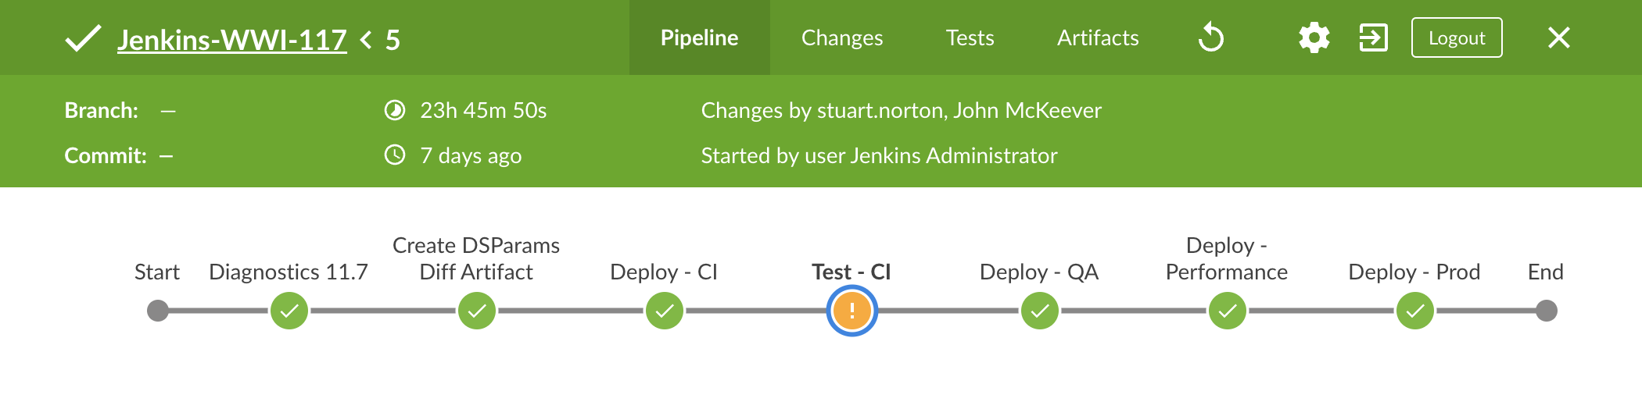
Task: Click the chevron beside run number 5
Action: [366, 40]
